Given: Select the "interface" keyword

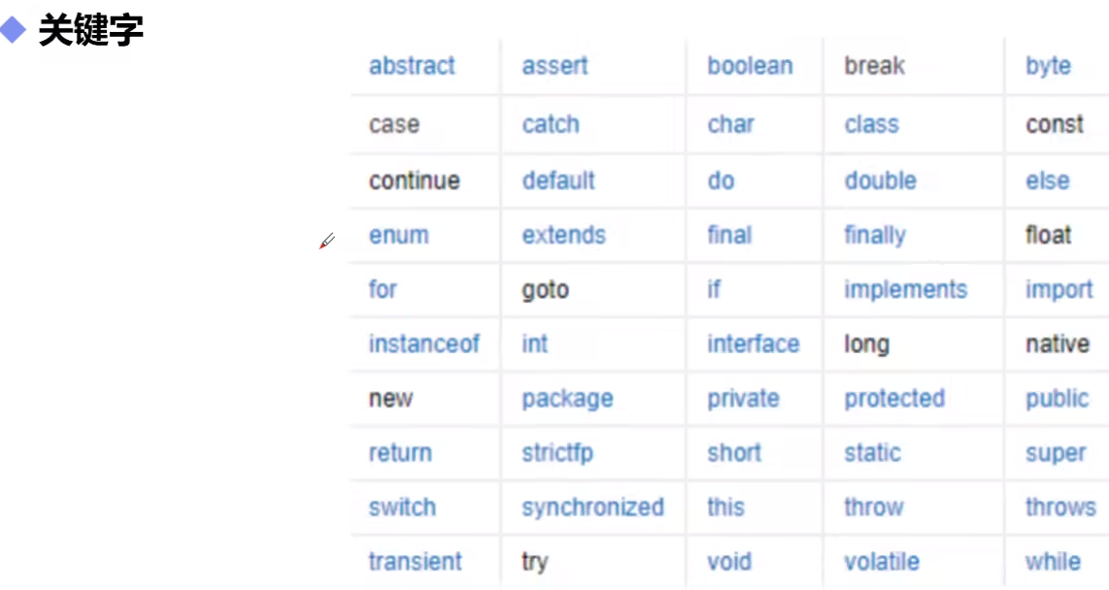Looking at the screenshot, I should coord(754,344).
